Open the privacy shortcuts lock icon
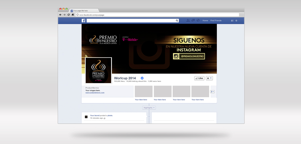The height and width of the screenshot is (144, 301). pos(232,21)
